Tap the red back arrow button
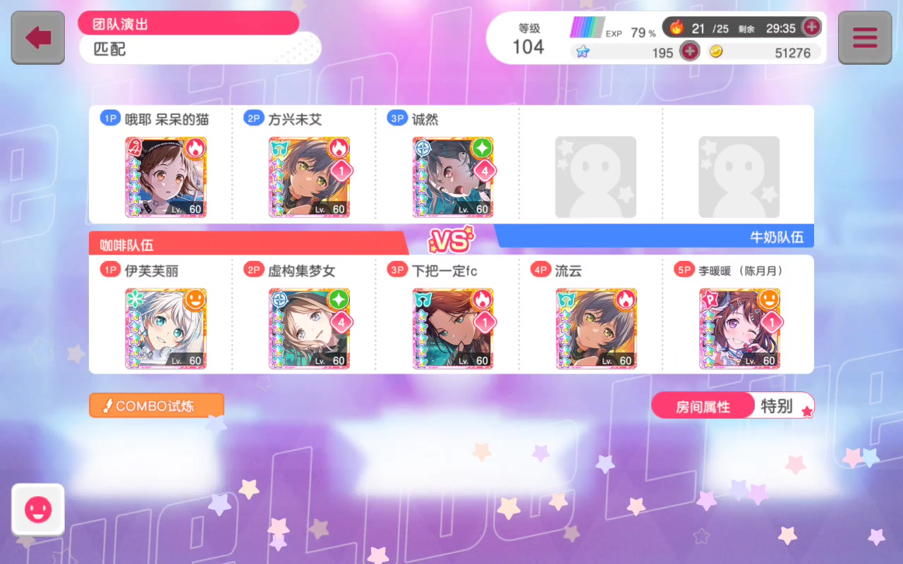This screenshot has height=564, width=903. 38,37
